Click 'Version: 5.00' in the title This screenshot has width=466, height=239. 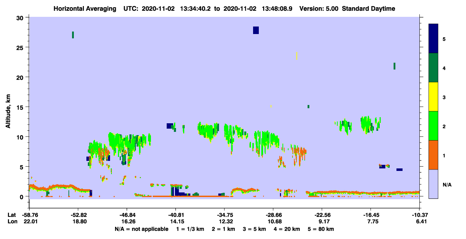click(x=319, y=9)
